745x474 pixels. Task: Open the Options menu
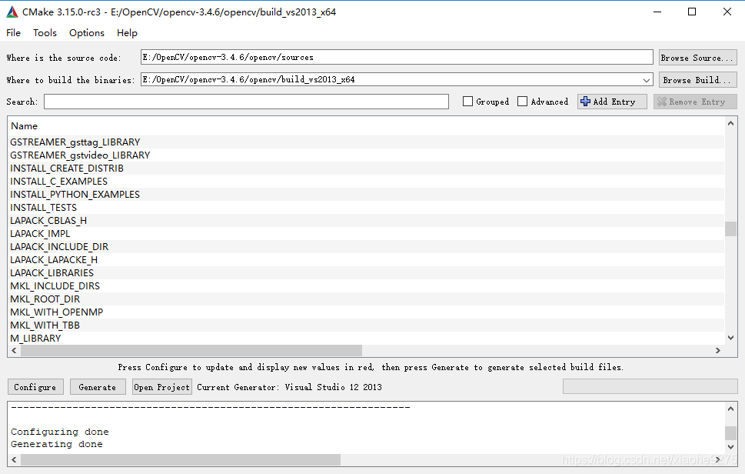pyautogui.click(x=86, y=33)
